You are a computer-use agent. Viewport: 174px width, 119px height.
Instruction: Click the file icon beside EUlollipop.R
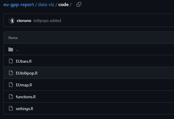[x=11, y=73]
